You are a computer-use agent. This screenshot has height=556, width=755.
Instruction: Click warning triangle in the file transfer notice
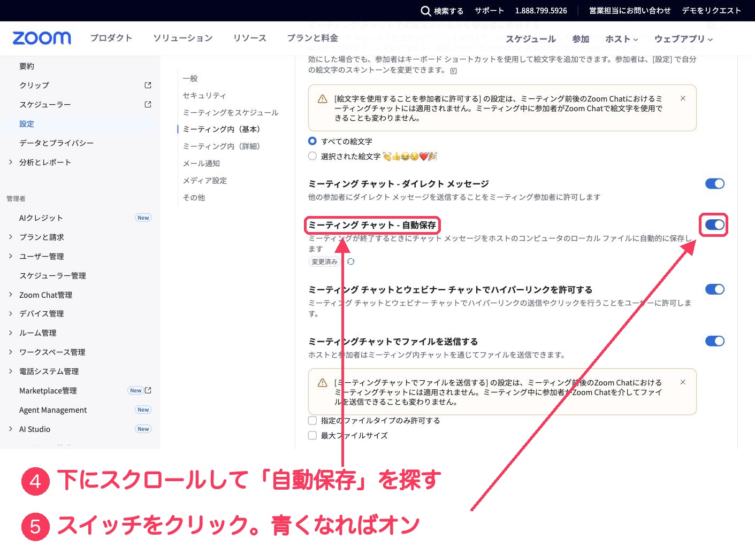point(323,383)
